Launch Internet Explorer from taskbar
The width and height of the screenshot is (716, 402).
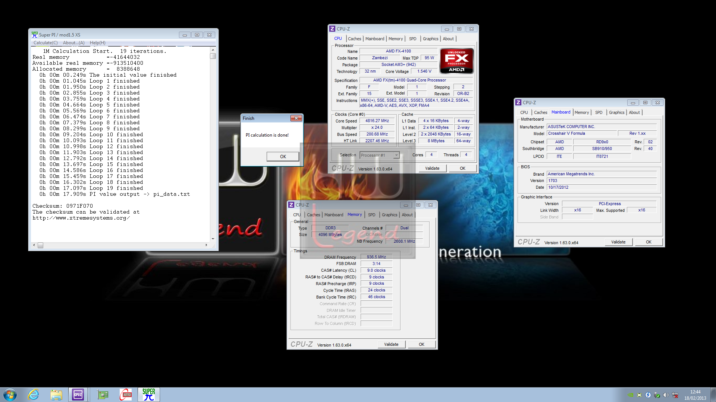[34, 395]
